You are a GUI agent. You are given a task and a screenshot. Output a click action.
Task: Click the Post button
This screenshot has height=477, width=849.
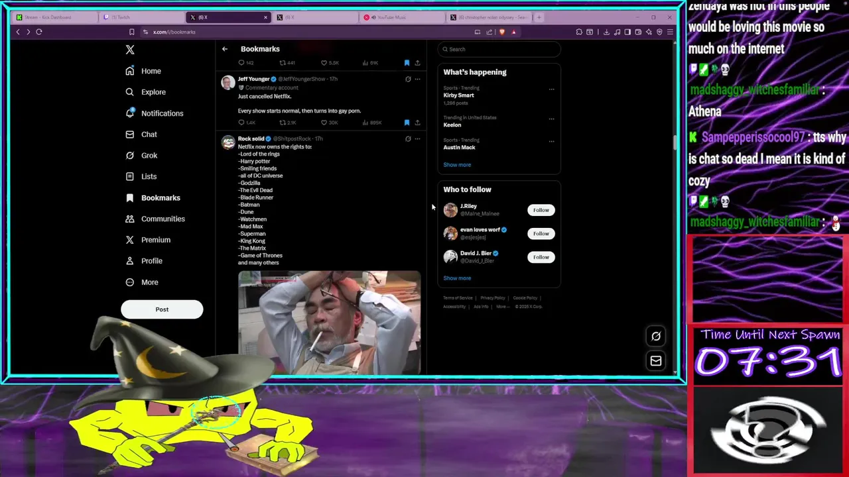[162, 309]
